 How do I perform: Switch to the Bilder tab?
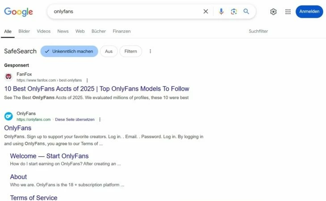point(24,31)
